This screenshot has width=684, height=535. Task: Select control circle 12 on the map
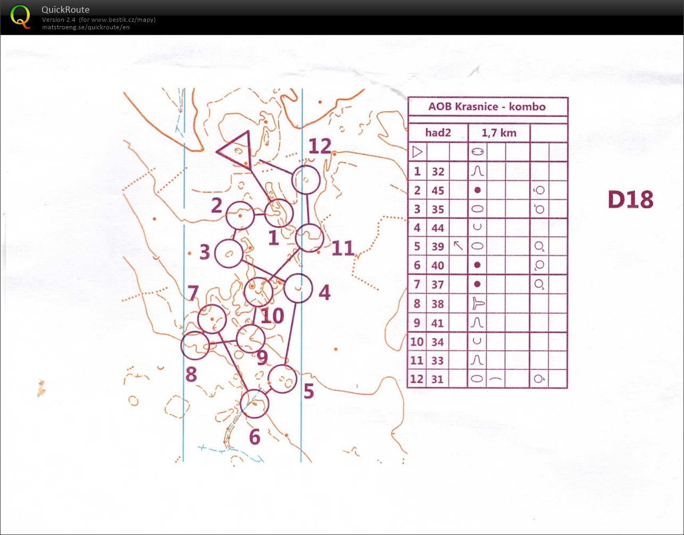[306, 179]
